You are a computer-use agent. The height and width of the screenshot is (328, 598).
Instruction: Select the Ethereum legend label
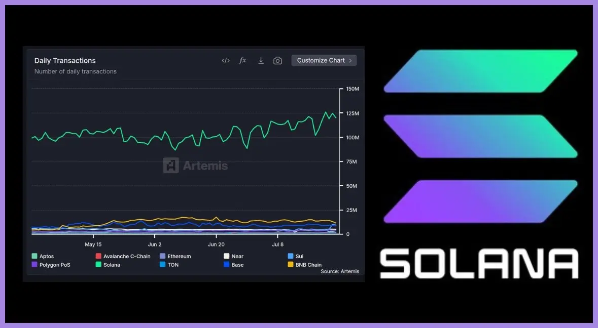pyautogui.click(x=179, y=257)
